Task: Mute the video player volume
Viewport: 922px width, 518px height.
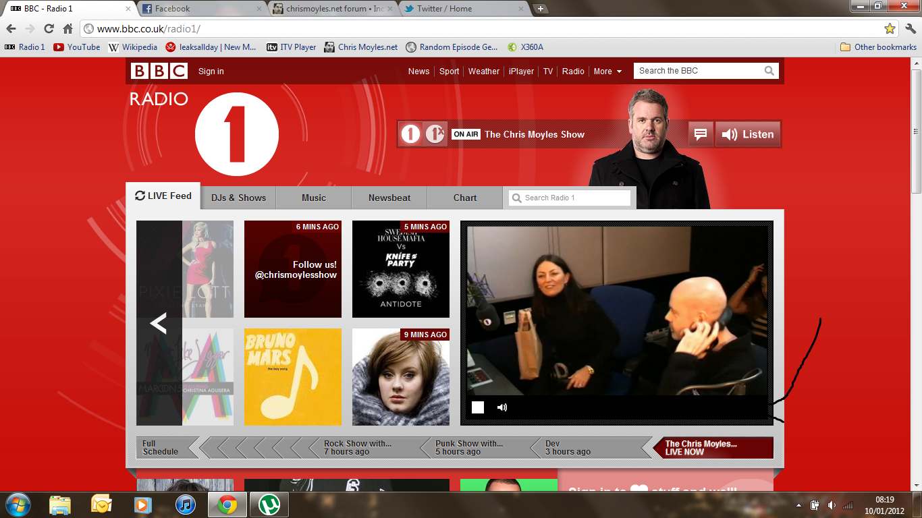Action: (502, 407)
